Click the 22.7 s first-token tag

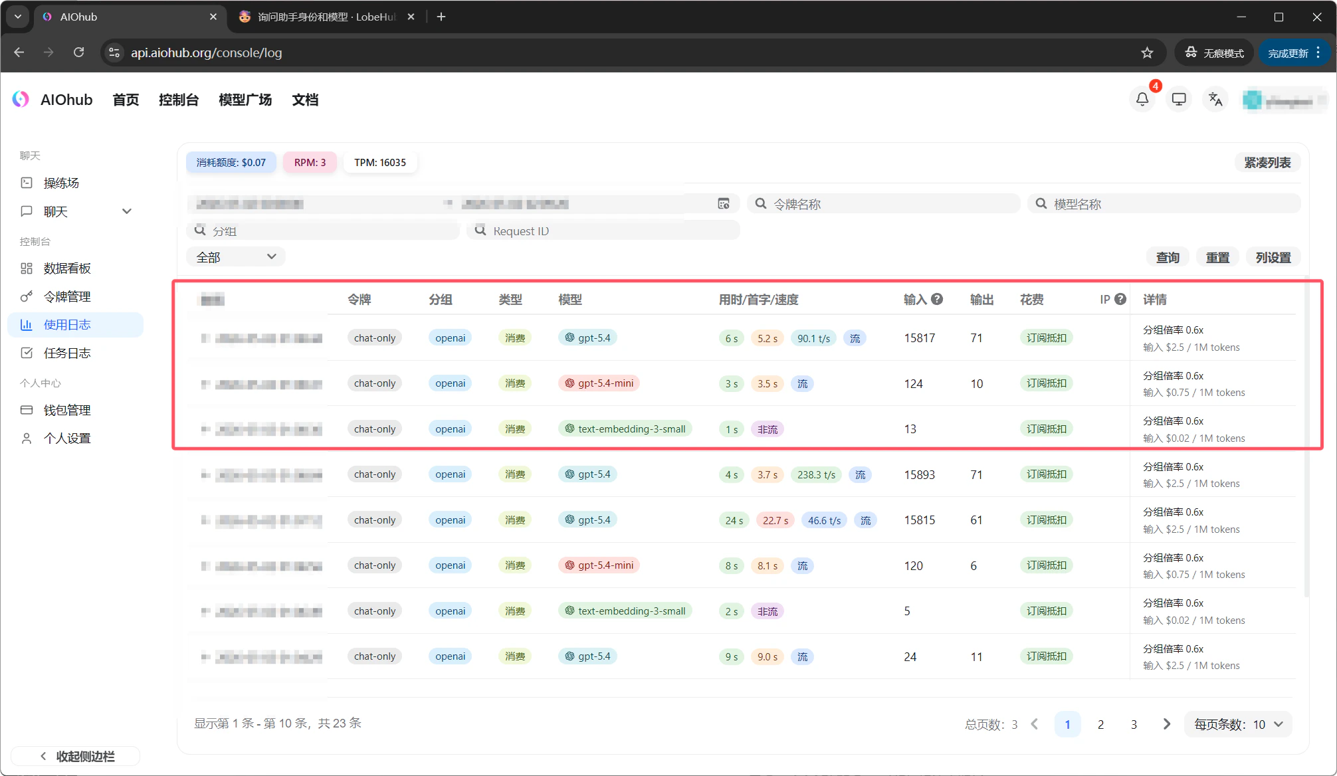[x=775, y=520]
